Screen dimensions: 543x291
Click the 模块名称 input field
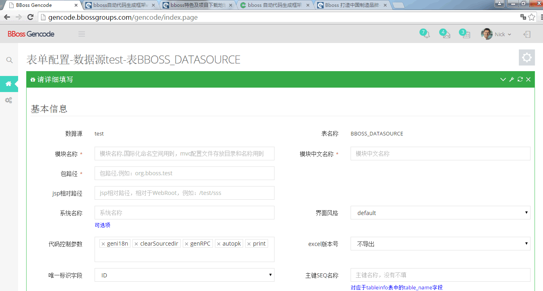pos(184,154)
